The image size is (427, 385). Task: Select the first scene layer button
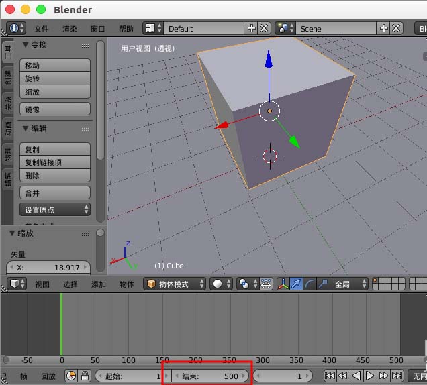pos(375,280)
